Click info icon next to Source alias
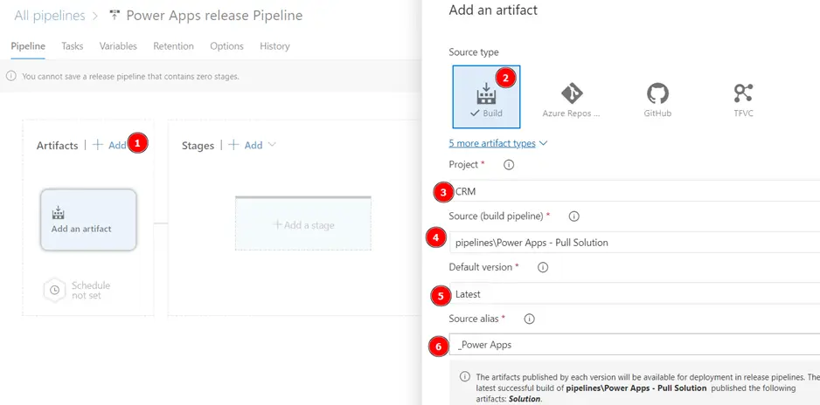The width and height of the screenshot is (820, 405). point(529,319)
